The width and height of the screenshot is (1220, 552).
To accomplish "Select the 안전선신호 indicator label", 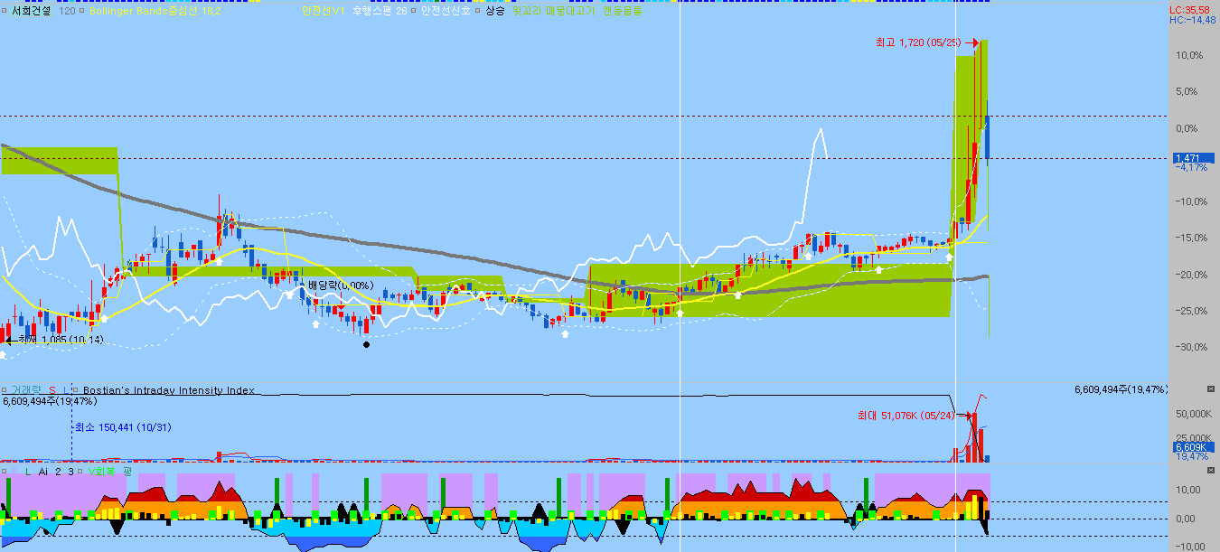I will click(x=446, y=11).
